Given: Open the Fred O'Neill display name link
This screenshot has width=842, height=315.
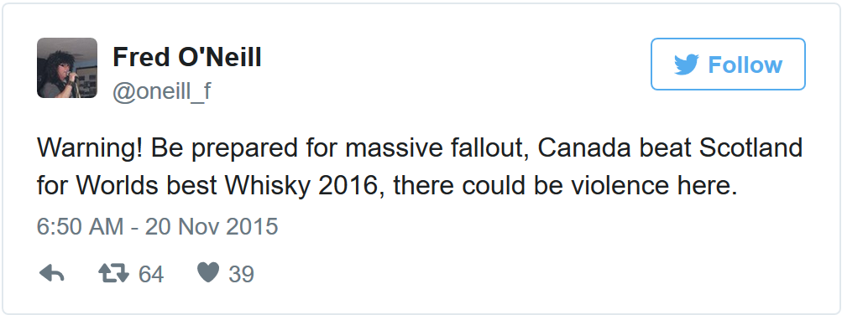Looking at the screenshot, I should 187,57.
